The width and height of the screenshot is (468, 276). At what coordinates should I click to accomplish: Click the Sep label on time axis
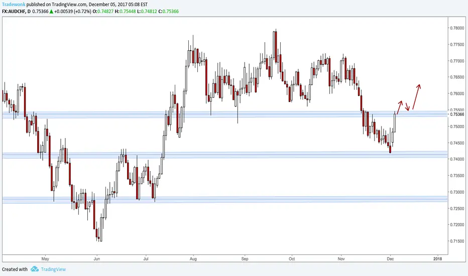click(245, 259)
